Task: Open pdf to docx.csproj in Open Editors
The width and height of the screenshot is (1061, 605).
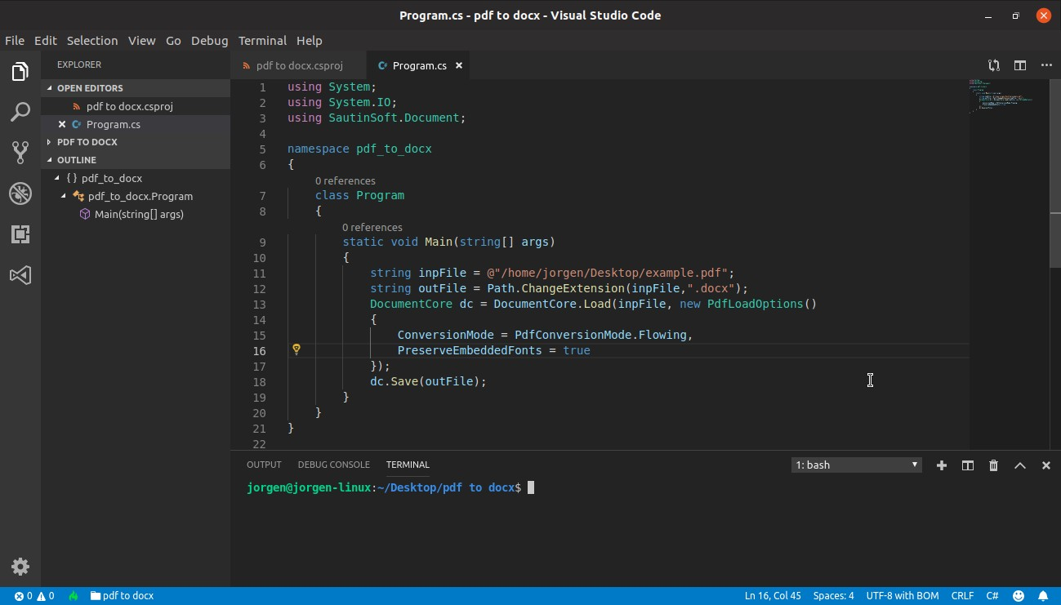Action: 129,106
